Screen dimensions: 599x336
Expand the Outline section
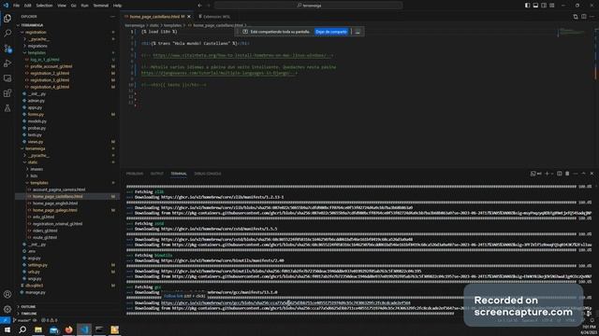pos(28,307)
